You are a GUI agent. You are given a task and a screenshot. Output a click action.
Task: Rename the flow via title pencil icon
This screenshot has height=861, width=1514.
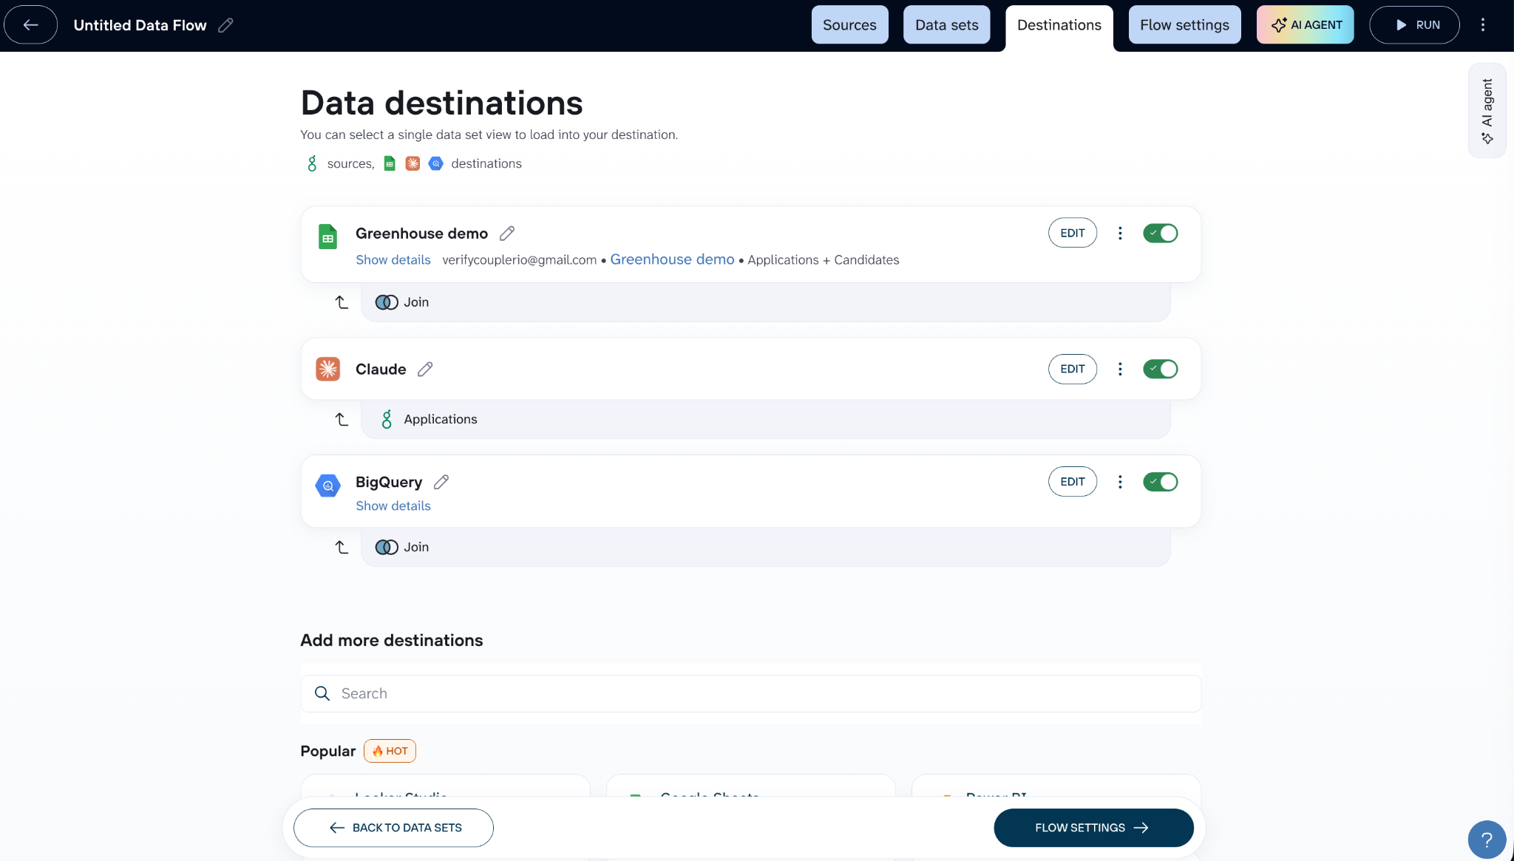[x=226, y=25]
